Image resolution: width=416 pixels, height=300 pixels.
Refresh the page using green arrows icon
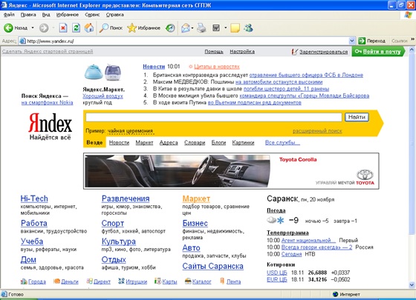point(76,28)
